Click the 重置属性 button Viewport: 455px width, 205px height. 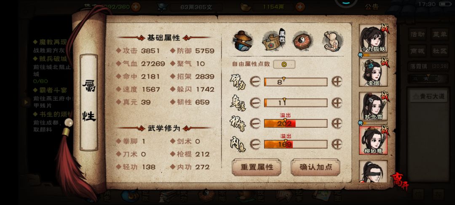coord(257,167)
